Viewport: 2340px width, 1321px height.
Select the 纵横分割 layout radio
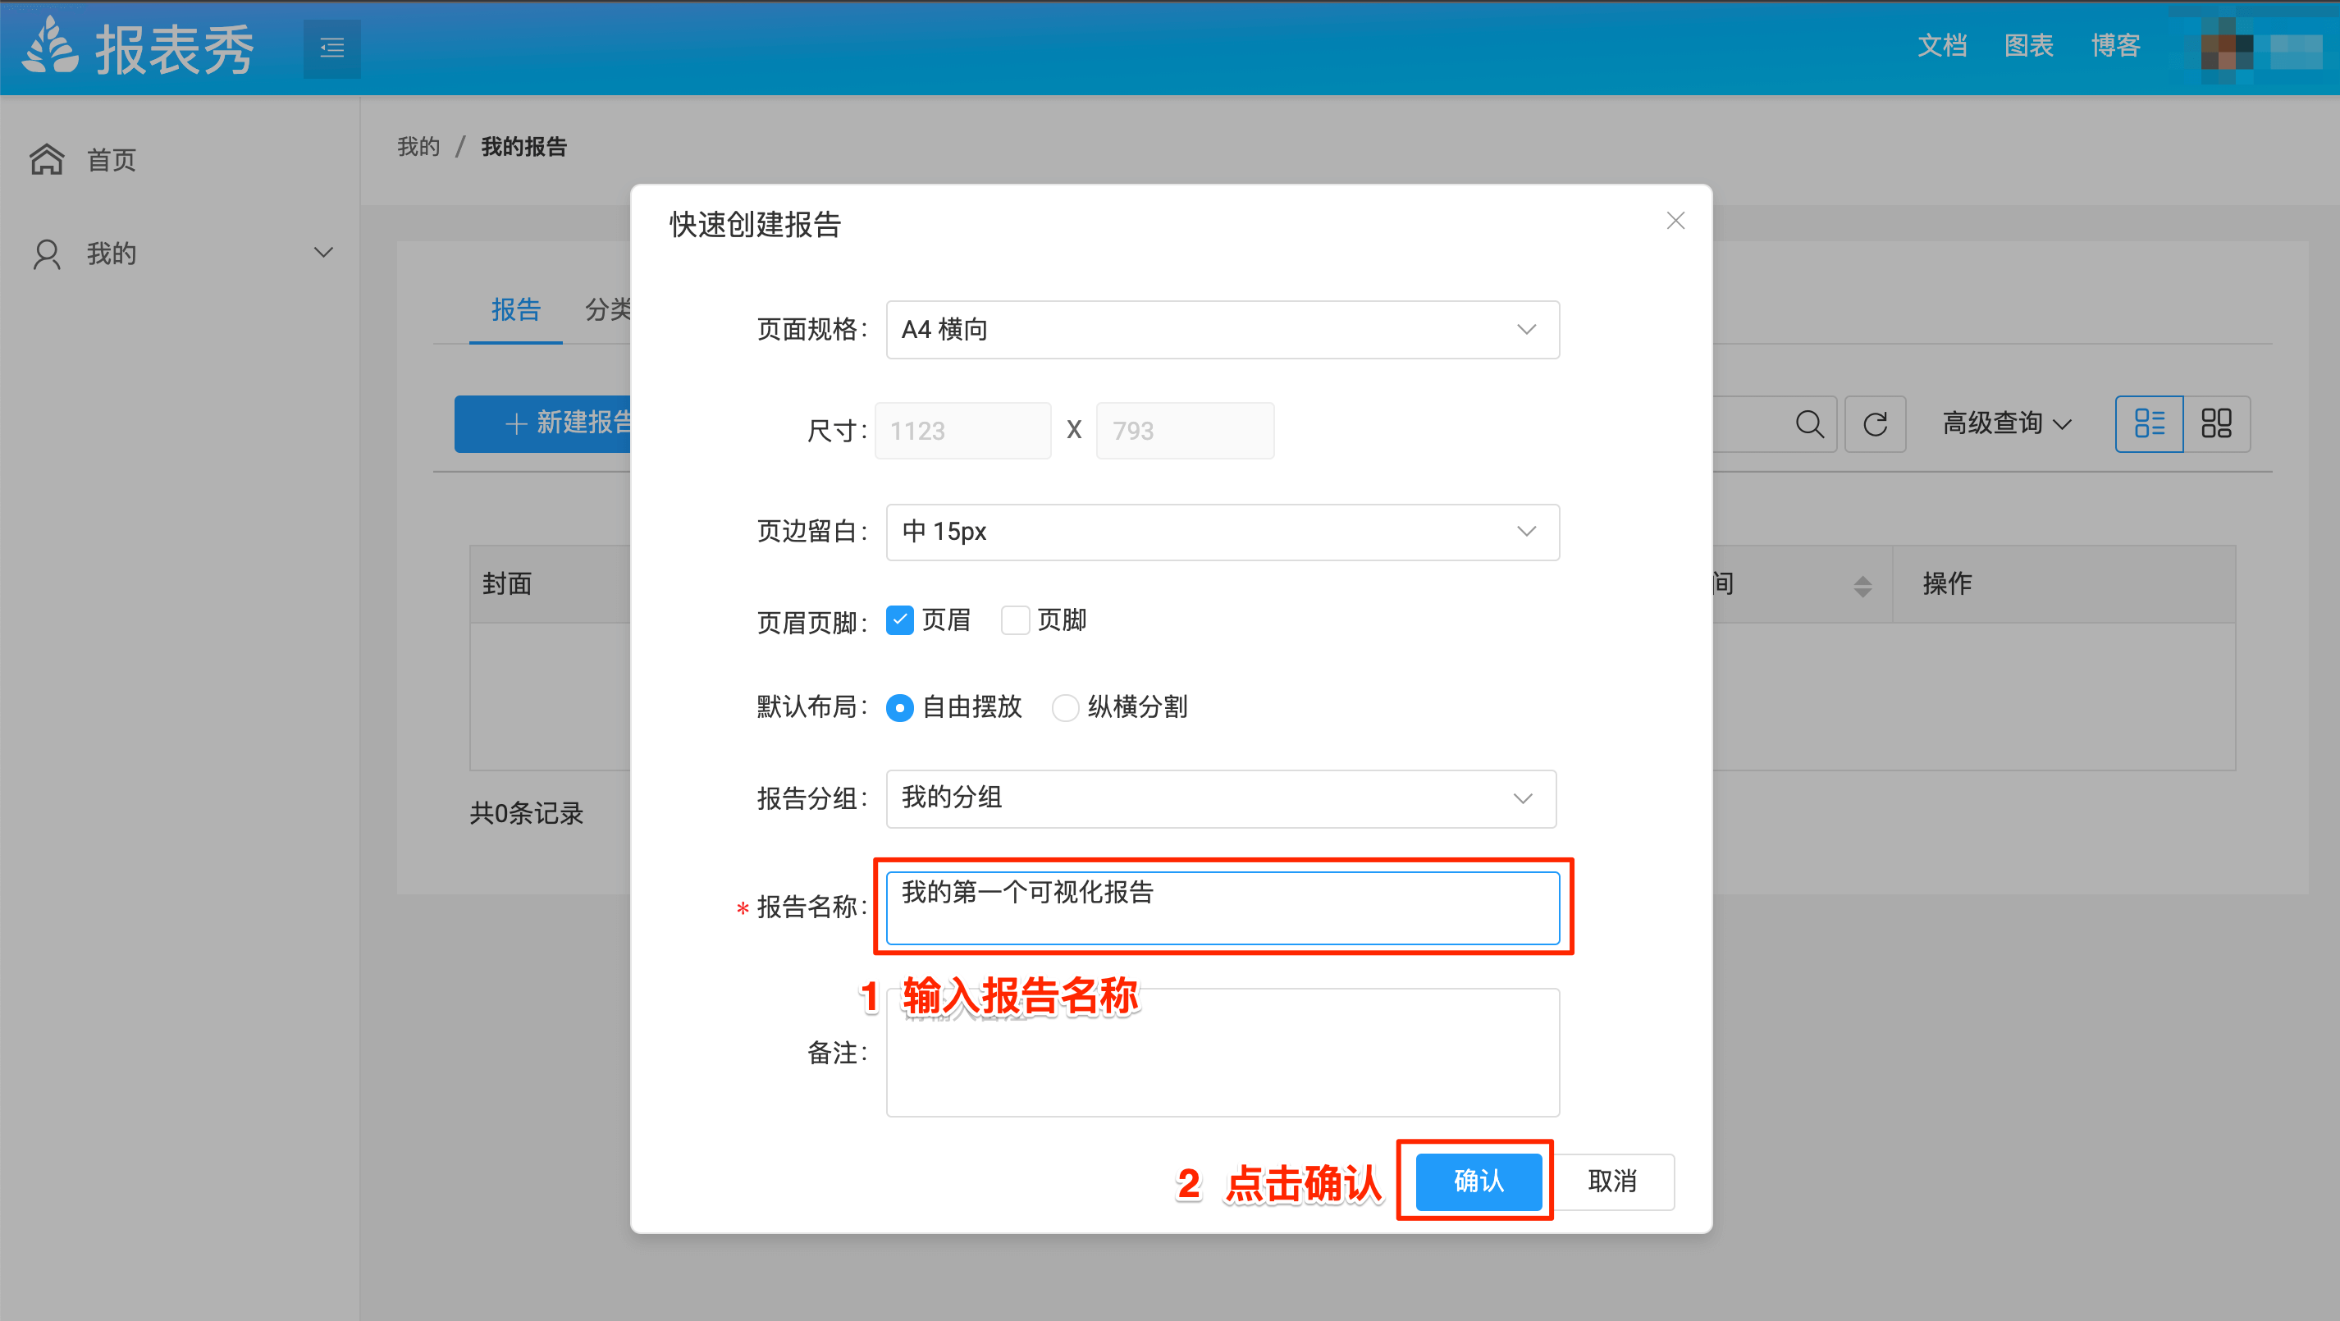pos(1065,708)
